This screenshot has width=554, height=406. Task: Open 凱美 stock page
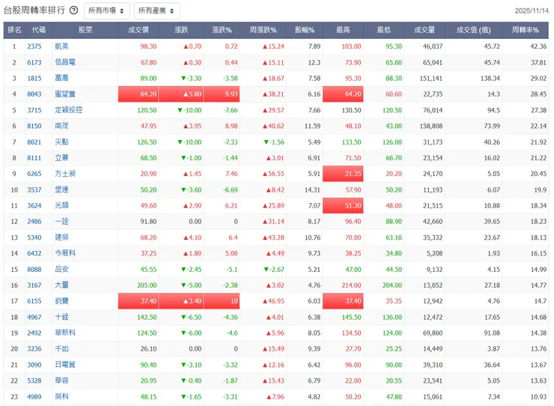(x=62, y=46)
